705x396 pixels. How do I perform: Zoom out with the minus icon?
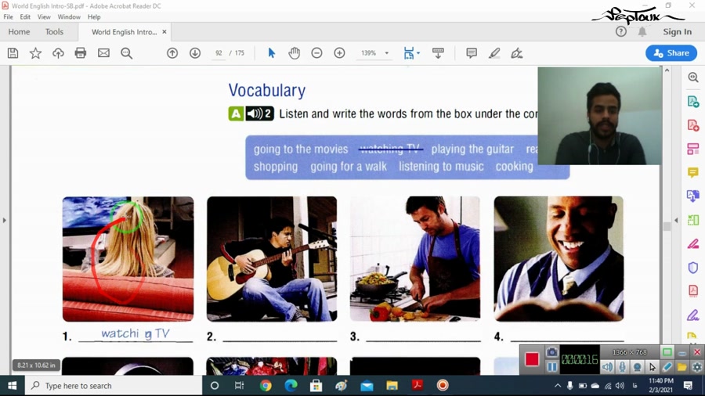pos(316,53)
